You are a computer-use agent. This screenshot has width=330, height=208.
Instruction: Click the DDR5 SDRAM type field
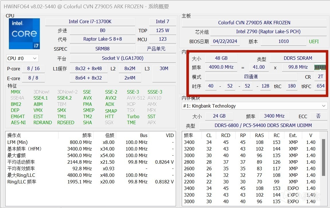[298, 58]
